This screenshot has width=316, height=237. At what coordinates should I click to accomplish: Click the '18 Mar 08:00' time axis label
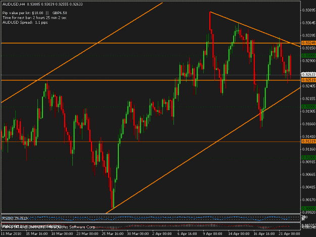[62, 234]
